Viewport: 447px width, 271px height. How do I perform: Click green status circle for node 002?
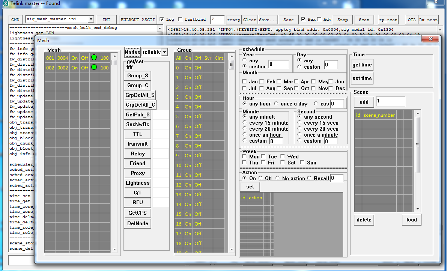[94, 67]
